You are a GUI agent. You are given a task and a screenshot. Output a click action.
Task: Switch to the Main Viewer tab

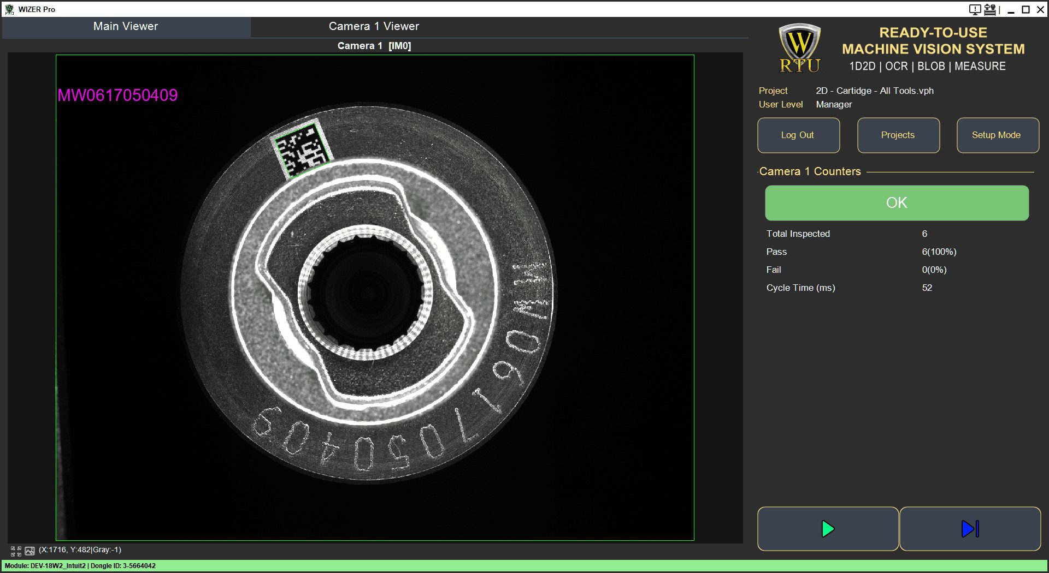pyautogui.click(x=126, y=26)
